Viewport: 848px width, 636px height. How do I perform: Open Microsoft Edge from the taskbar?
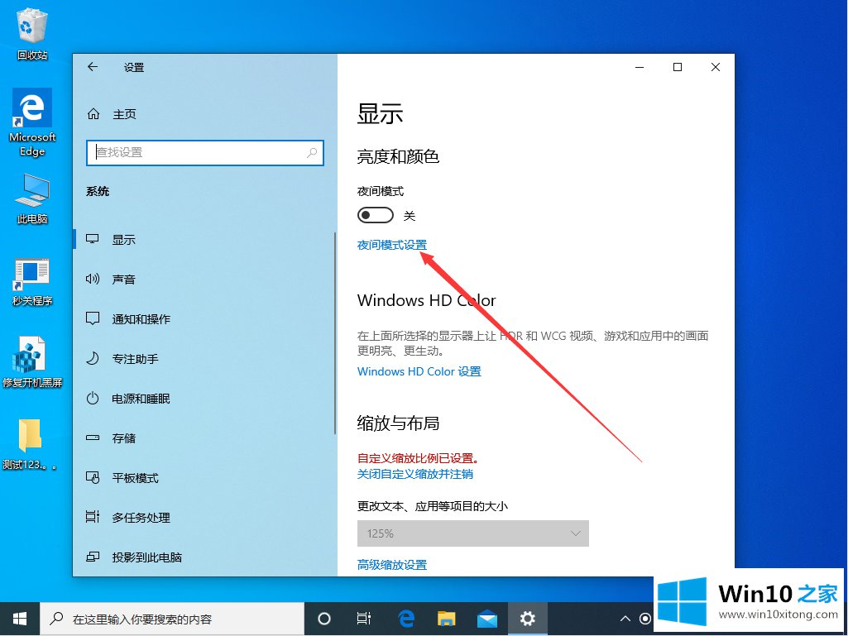click(406, 618)
